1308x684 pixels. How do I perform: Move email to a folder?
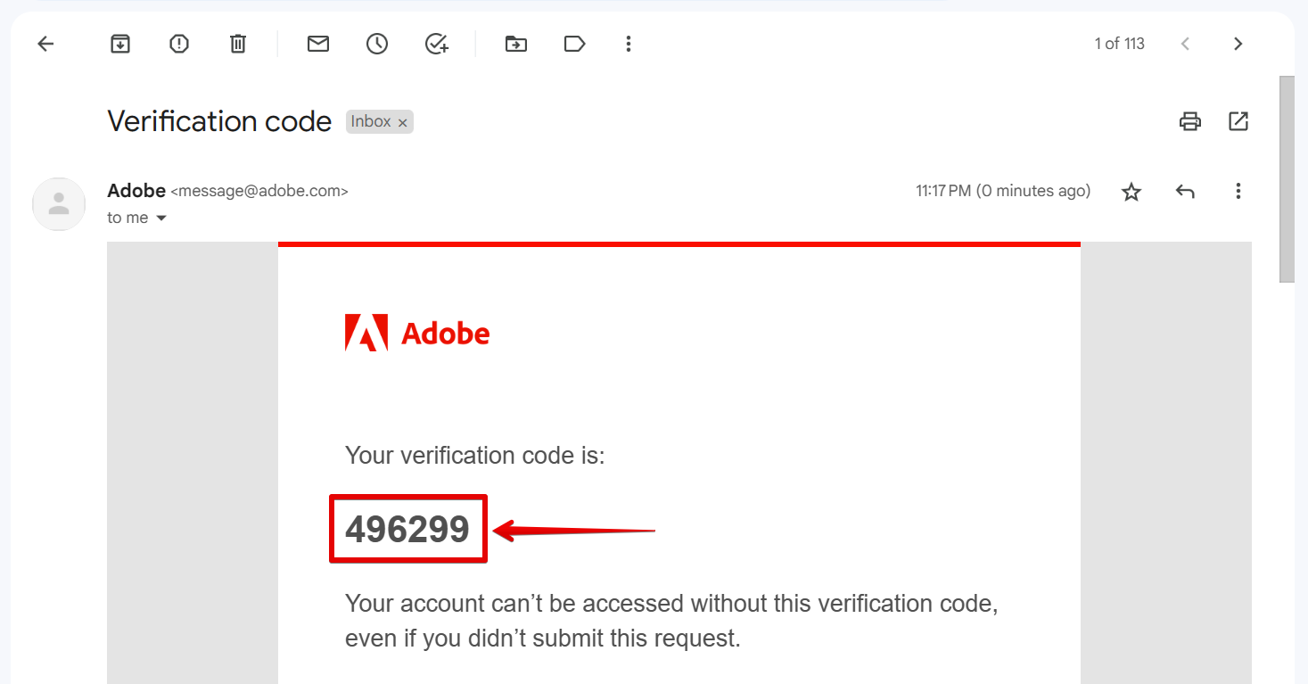click(515, 44)
